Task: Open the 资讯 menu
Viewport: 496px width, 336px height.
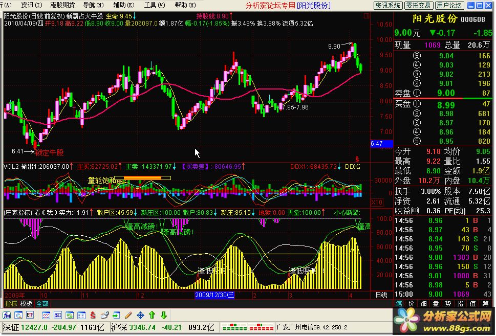Action: (32, 5)
